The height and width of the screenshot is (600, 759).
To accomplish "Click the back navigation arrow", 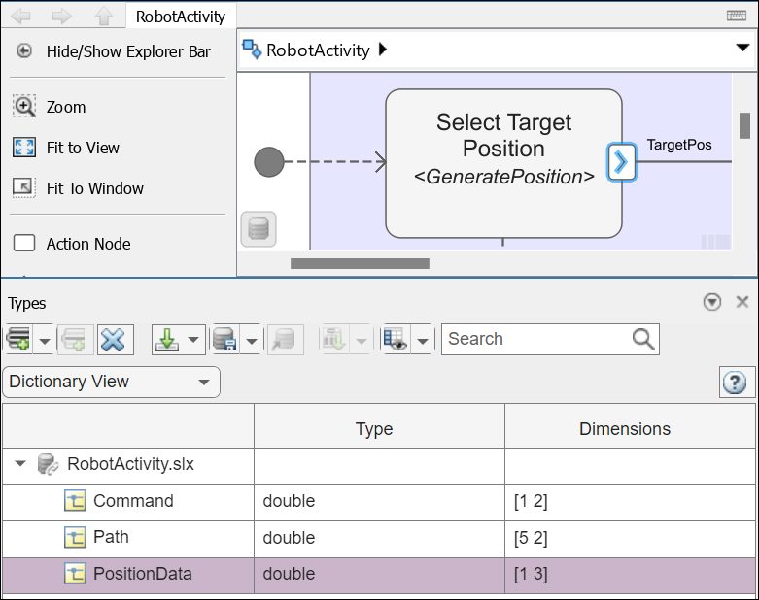I will (x=20, y=16).
